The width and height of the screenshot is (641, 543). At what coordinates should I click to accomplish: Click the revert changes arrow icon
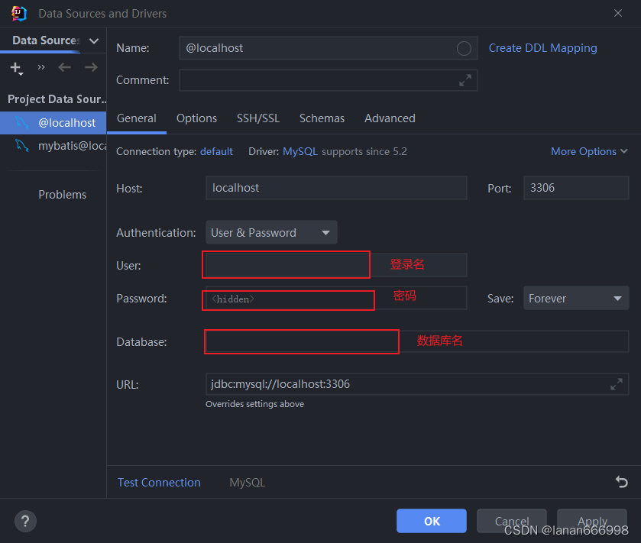621,482
